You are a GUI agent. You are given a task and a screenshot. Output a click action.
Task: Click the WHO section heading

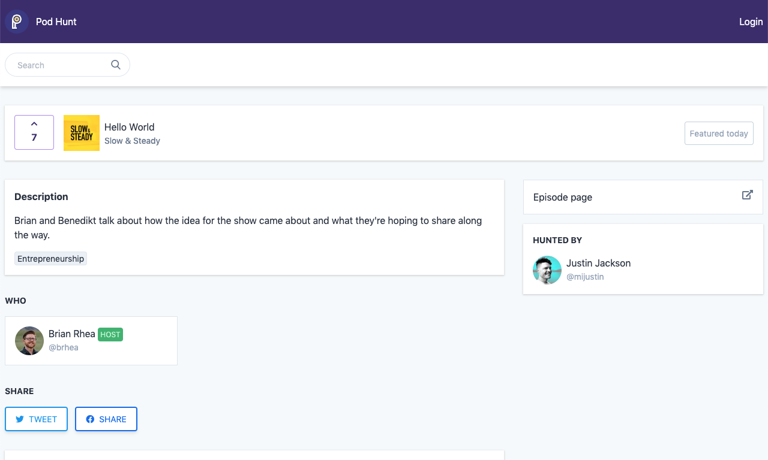[x=16, y=301]
